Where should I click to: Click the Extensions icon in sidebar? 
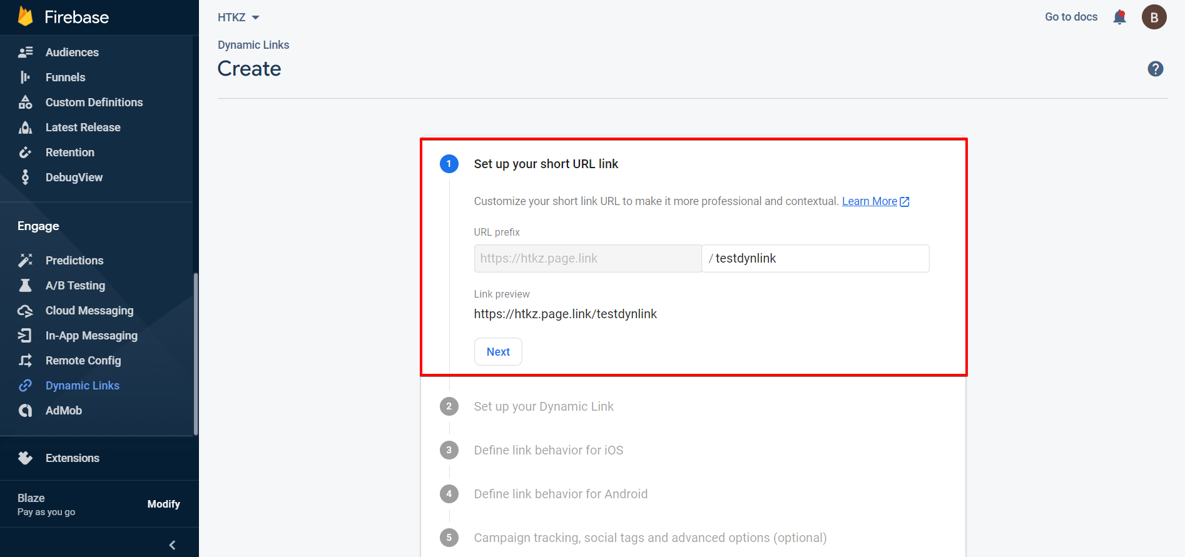25,458
